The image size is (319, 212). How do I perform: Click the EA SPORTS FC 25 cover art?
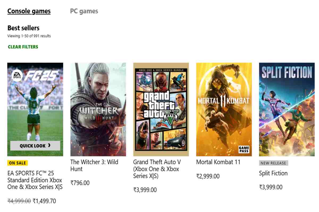click(x=35, y=101)
